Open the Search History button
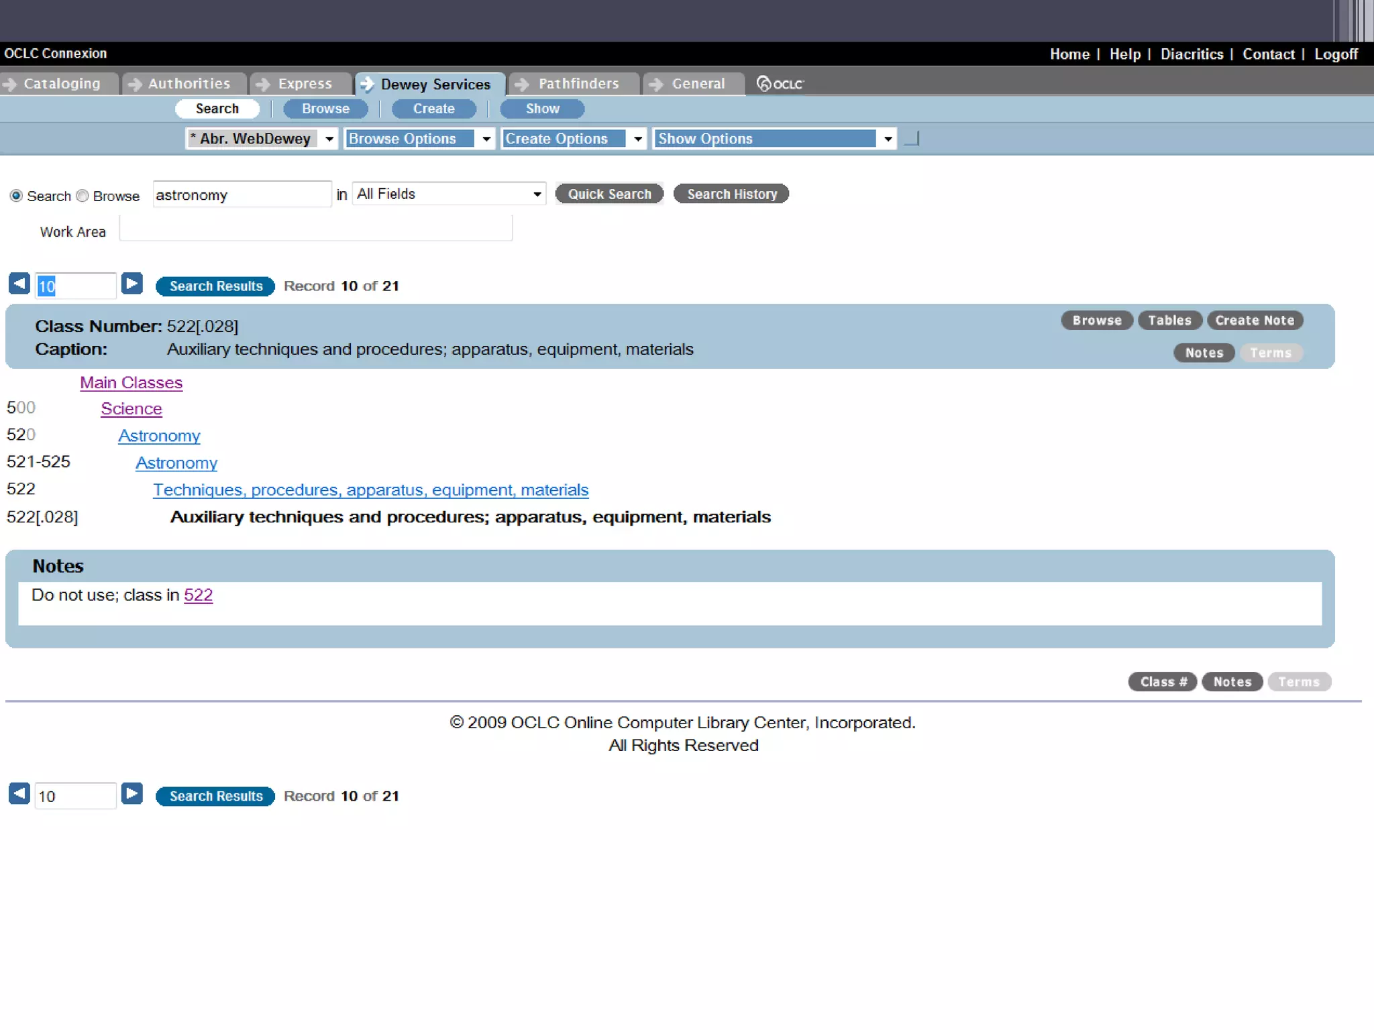This screenshot has height=1030, width=1374. (x=731, y=194)
